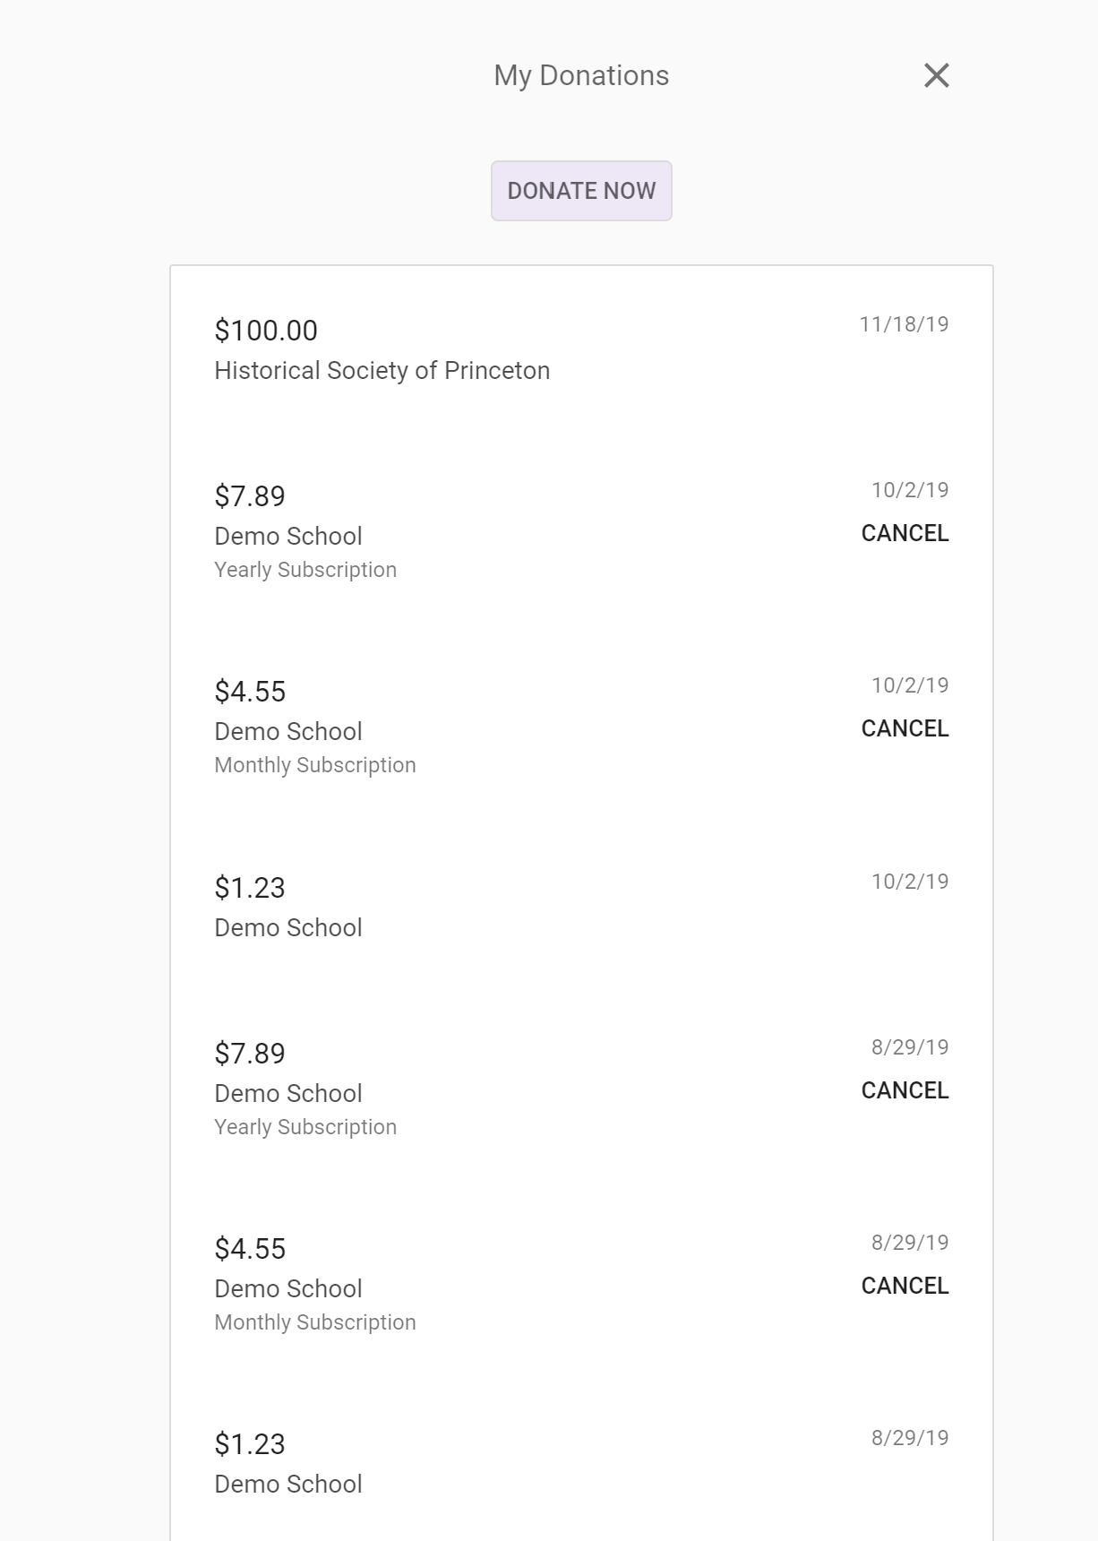The image size is (1098, 1541).
Task: Click the $100.00 donation amount
Action: point(266,331)
